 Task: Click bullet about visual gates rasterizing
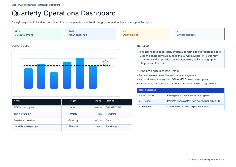point(177,84)
